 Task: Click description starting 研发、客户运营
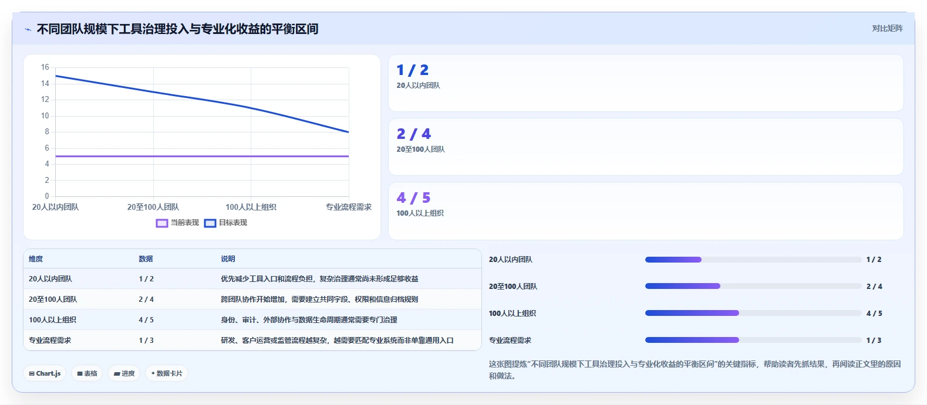click(x=337, y=341)
